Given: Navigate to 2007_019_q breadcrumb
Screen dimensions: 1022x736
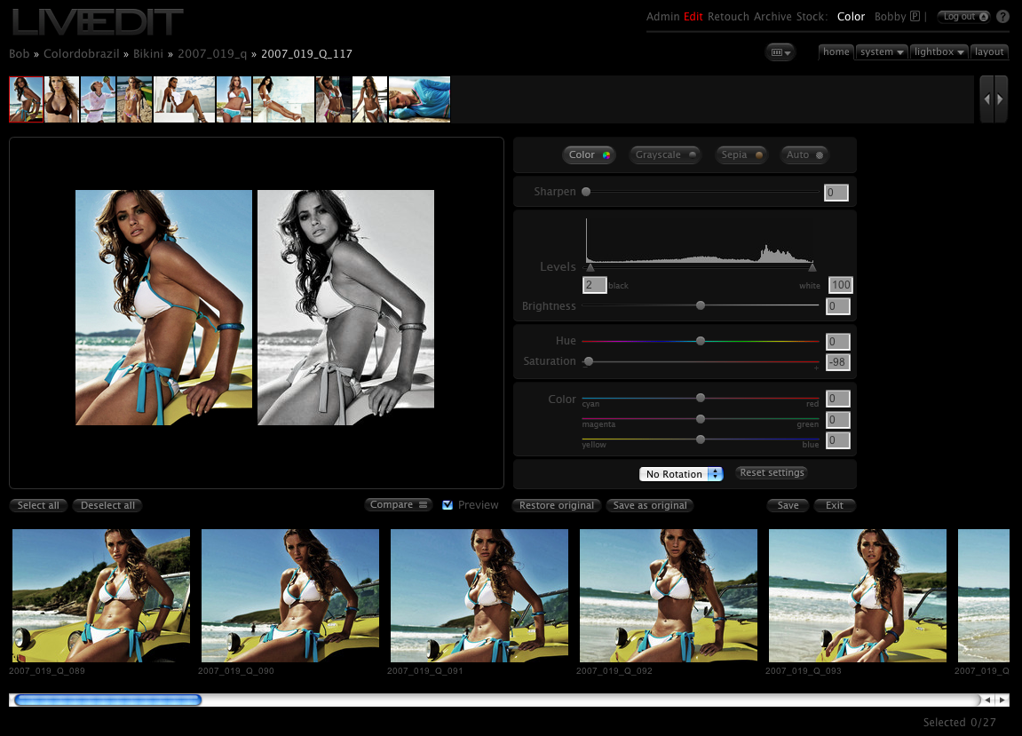Looking at the screenshot, I should pos(212,53).
